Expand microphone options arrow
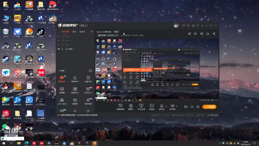The width and height of the screenshot is (259, 146). point(166,106)
